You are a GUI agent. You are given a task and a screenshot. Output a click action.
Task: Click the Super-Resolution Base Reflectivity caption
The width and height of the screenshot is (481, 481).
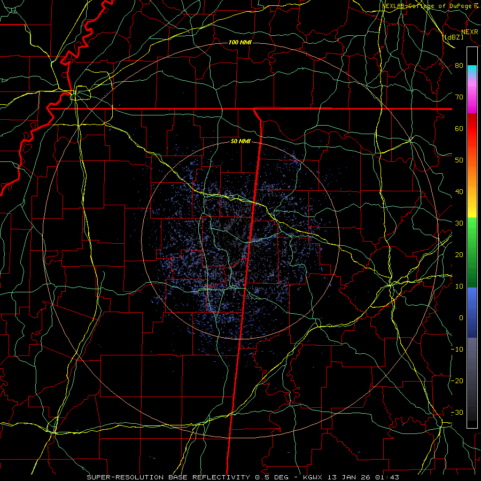(x=243, y=477)
